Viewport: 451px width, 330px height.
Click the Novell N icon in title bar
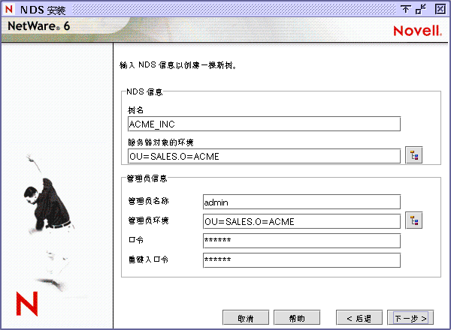(x=9, y=9)
